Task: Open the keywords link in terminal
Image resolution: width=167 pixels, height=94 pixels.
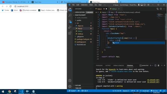Action: (x=112, y=69)
